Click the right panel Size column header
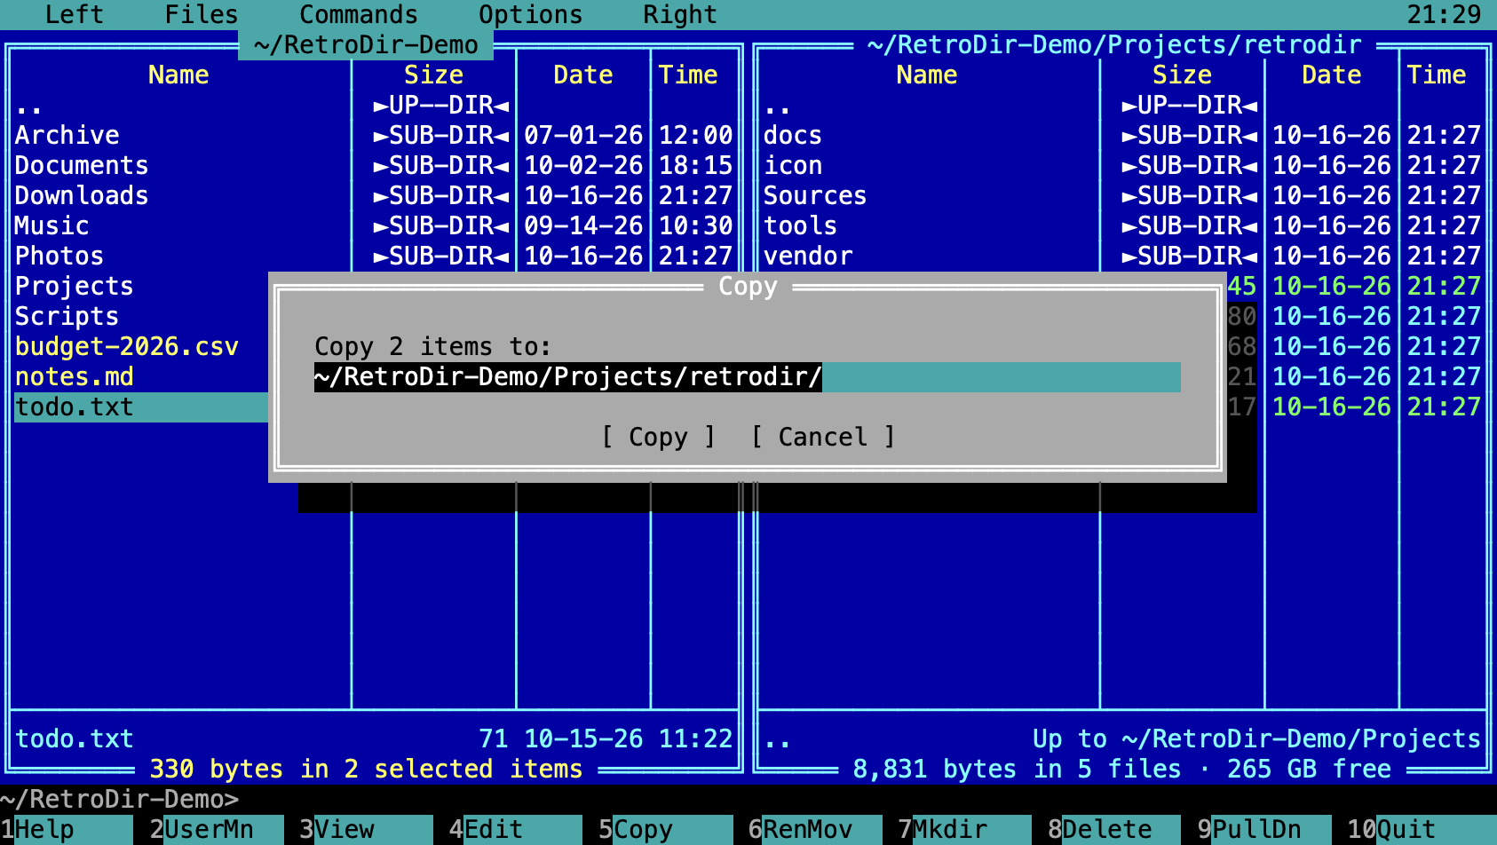Image resolution: width=1497 pixels, height=845 pixels. (x=1183, y=75)
